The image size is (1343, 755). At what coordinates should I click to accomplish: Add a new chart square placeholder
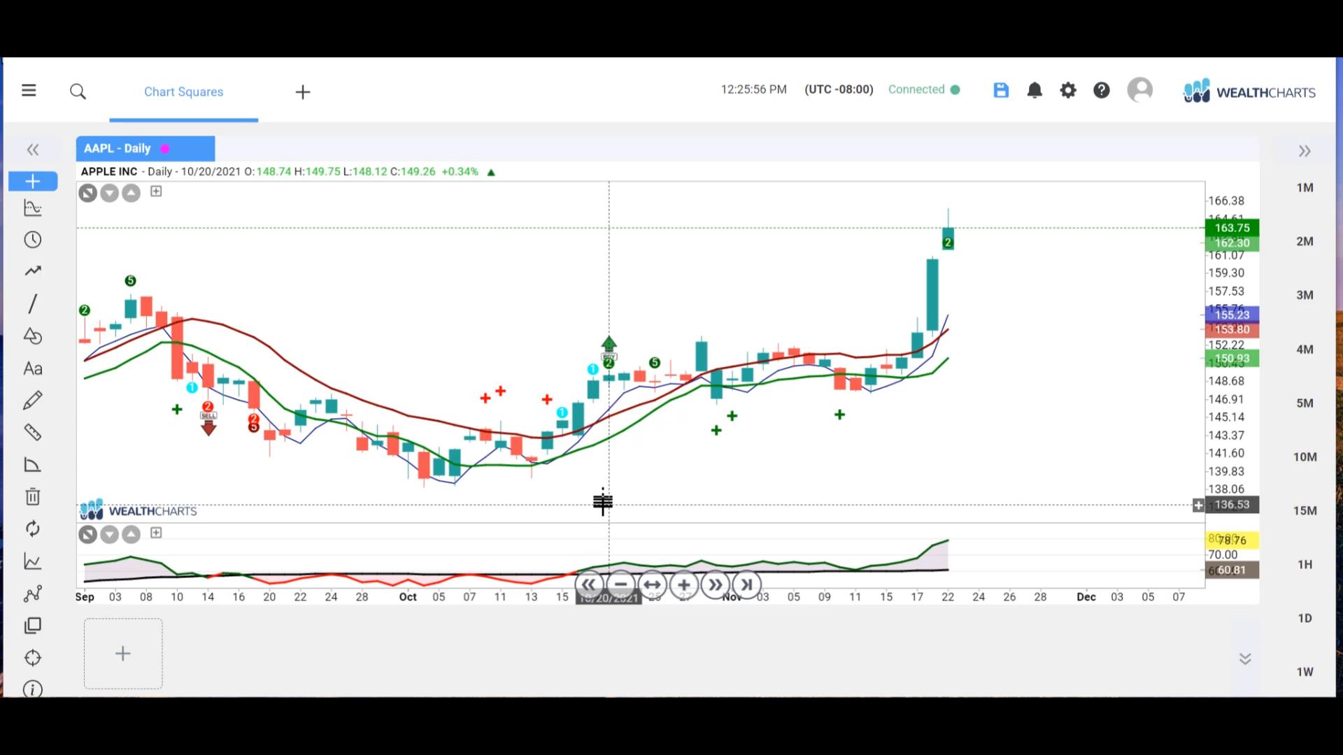point(123,654)
